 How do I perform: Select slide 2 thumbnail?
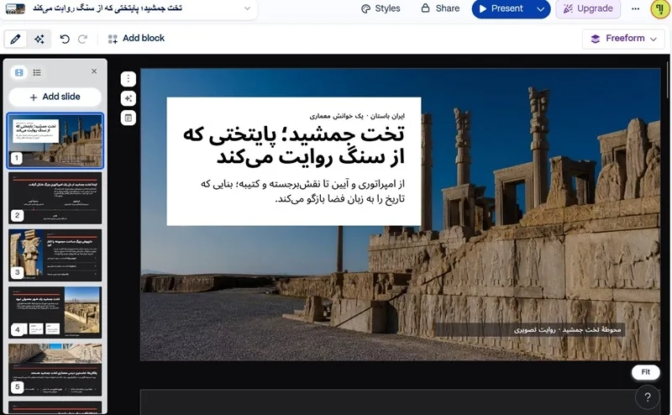pos(55,198)
